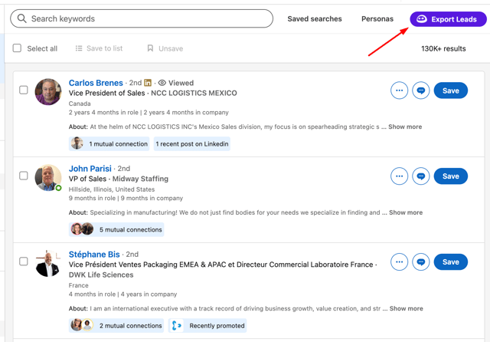490x342 pixels.
Task: Click 5 mutual connections chip
Action: [116, 230]
